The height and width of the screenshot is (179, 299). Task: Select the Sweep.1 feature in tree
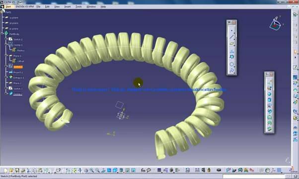click(18, 45)
